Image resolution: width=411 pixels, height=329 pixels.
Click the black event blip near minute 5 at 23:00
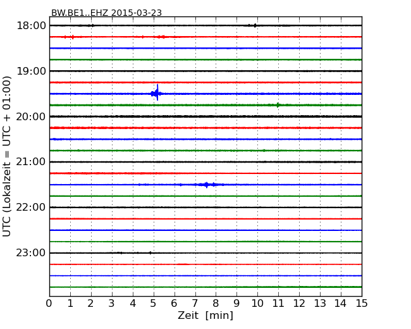pyautogui.click(x=150, y=253)
